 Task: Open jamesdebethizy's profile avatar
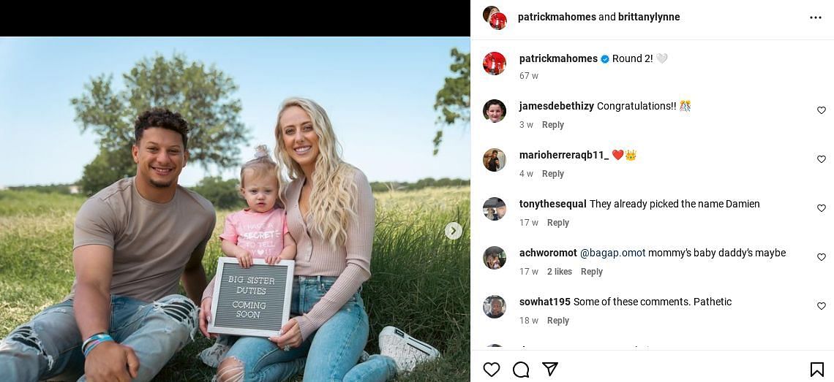point(494,110)
